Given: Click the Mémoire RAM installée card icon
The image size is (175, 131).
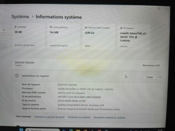Looking at the screenshot, I should pos(86,28).
